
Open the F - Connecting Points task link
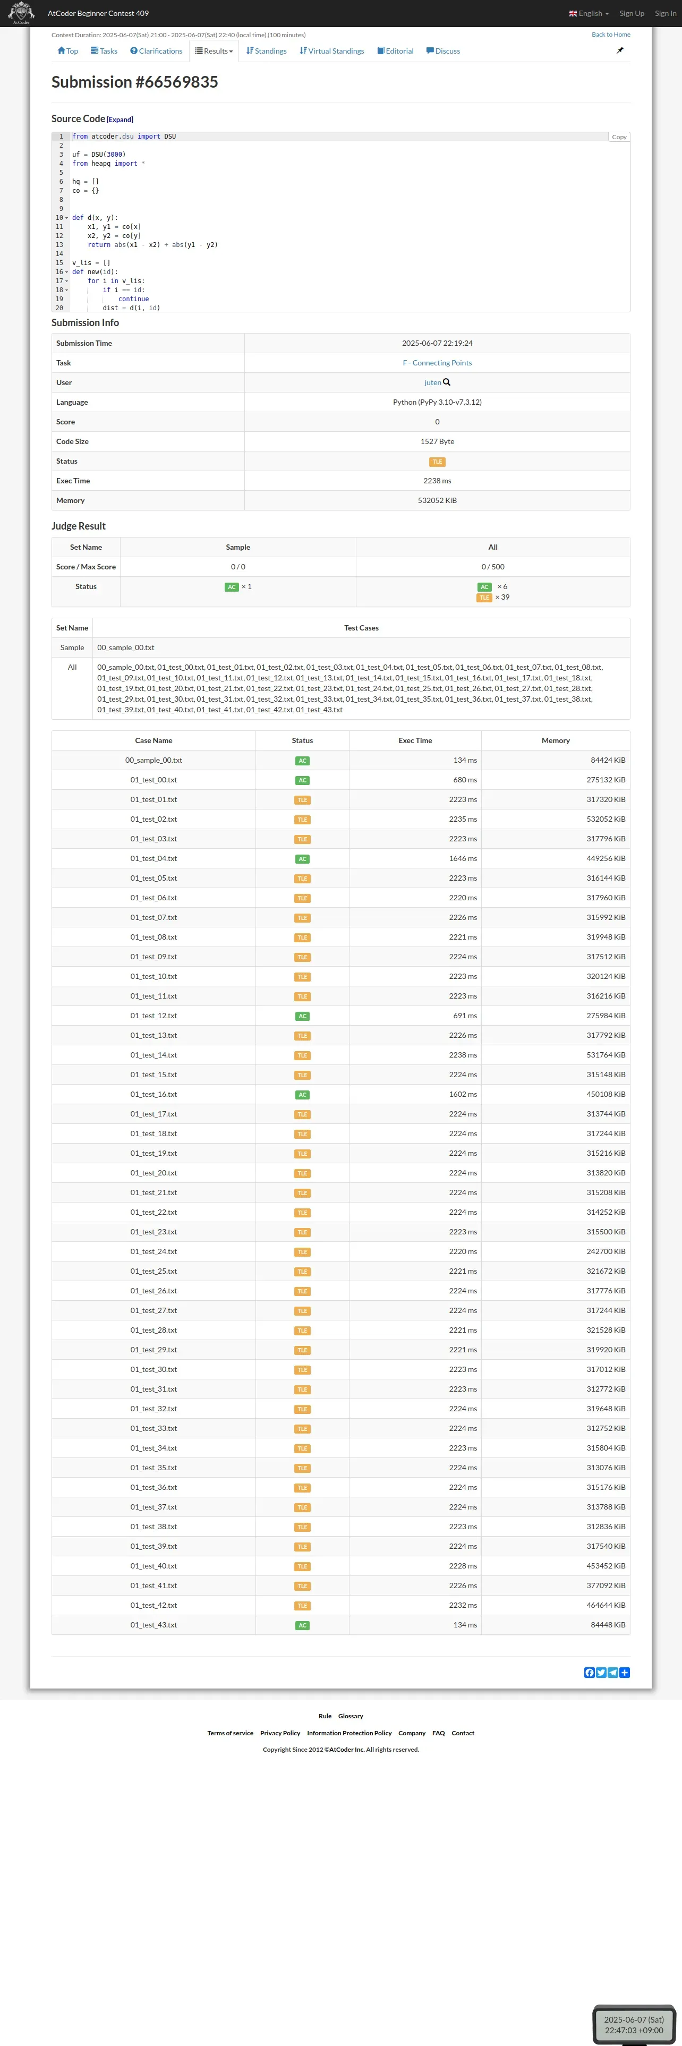[437, 363]
